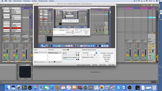
Task: Click CPU usage text in status bar
Action: (x=103, y=65)
